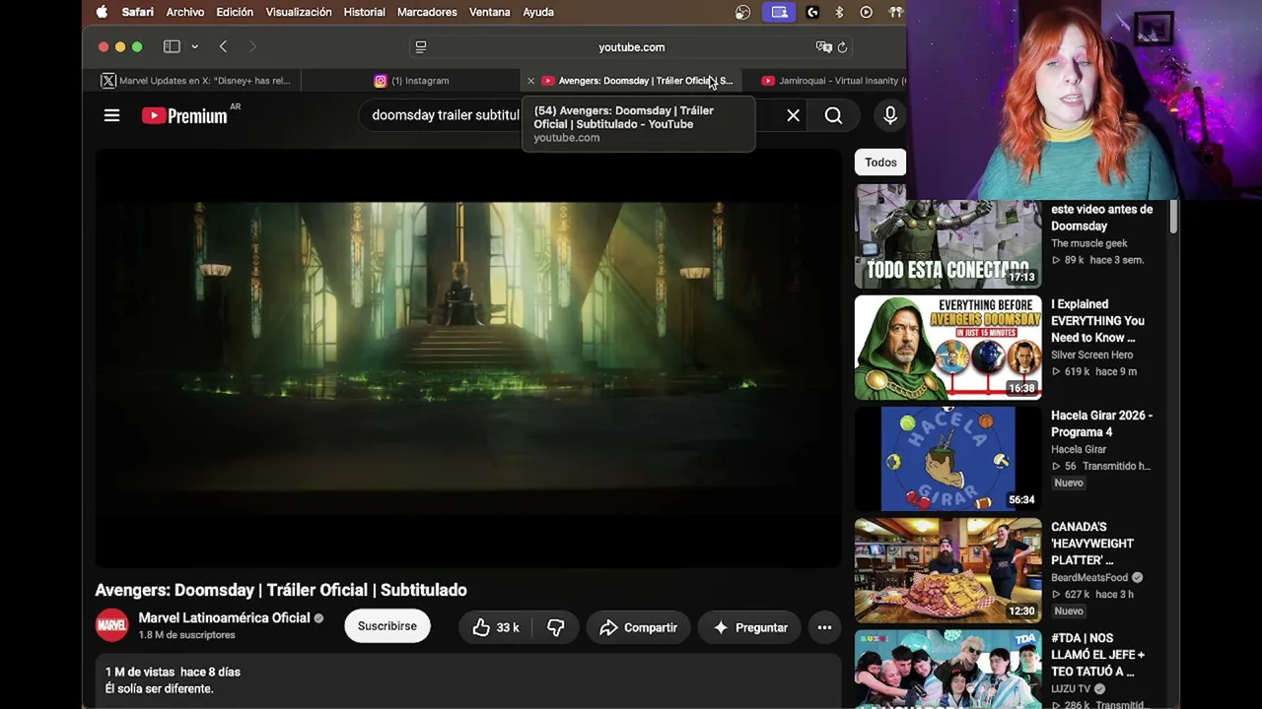Go to YouTube Premium home logo
Viewport: 1262px width, 709px height.
tap(184, 116)
